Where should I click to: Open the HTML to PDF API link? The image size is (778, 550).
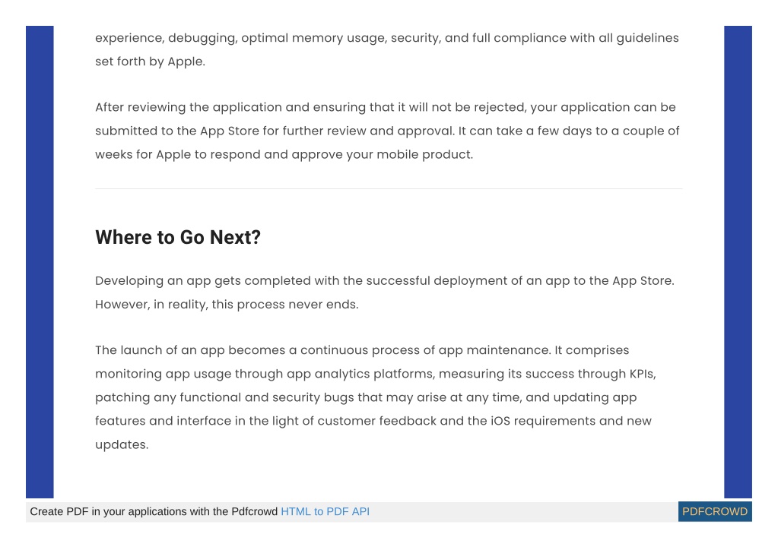click(325, 511)
